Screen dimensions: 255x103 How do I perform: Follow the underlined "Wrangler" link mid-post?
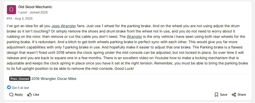pyautogui.click(x=134, y=37)
